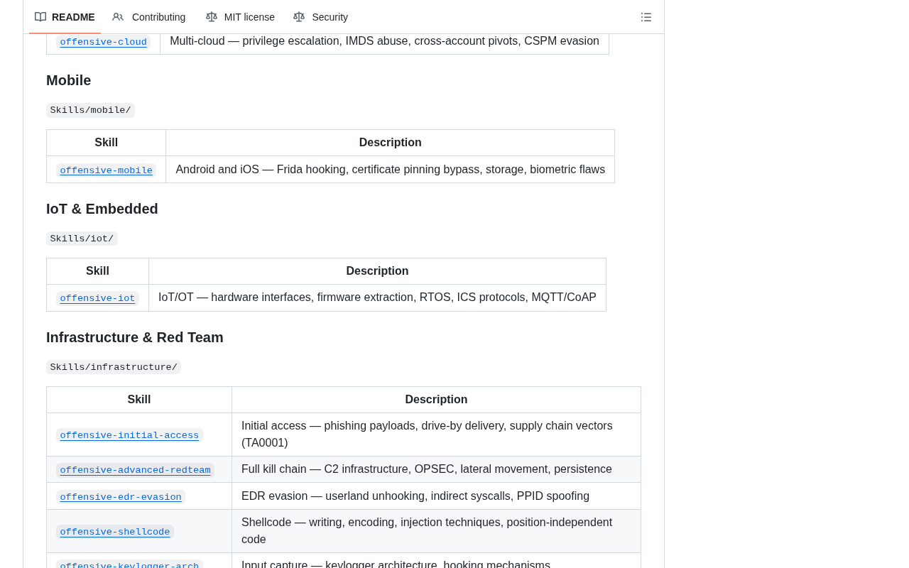Select the Skills/mobile/ path text
The height and width of the screenshot is (568, 909).
(x=90, y=110)
